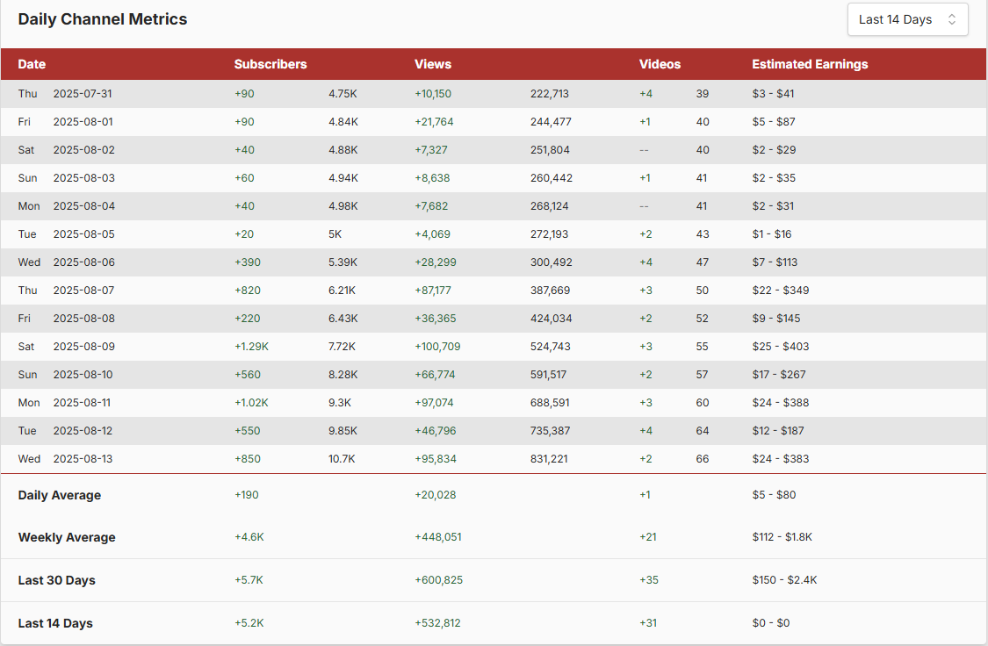Screen dimensions: 988x646
Task: Sort by the Subscribers column header
Action: pyautogui.click(x=270, y=64)
